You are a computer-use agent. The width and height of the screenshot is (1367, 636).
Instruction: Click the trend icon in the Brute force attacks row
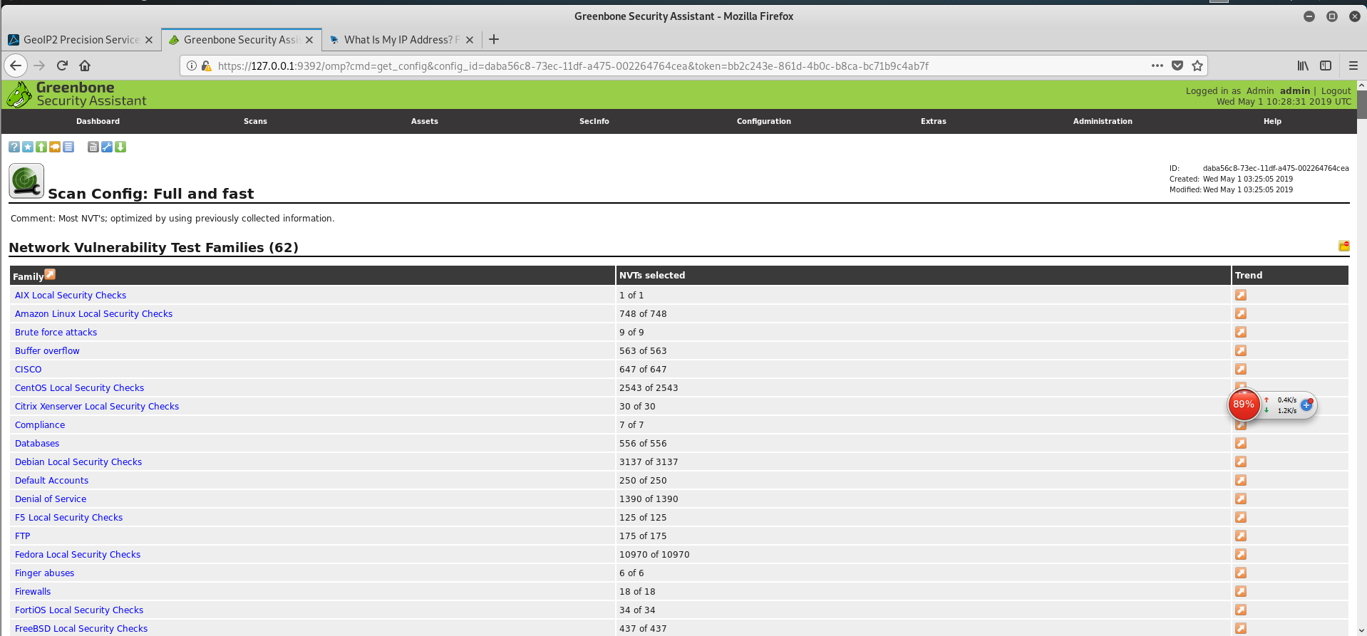coord(1241,332)
